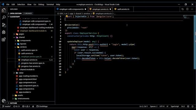Expand the value folder
The image size is (196, 110).
[21, 73]
